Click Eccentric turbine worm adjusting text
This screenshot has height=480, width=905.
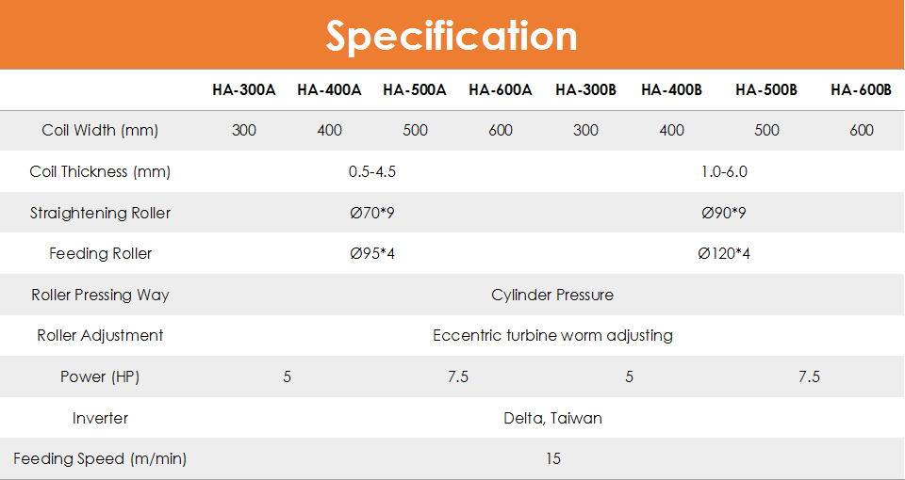coord(553,335)
